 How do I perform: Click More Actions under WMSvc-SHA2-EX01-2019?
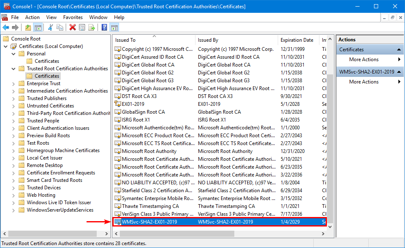tap(364, 82)
